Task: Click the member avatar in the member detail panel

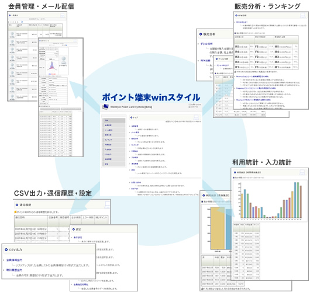Action: pos(64,60)
